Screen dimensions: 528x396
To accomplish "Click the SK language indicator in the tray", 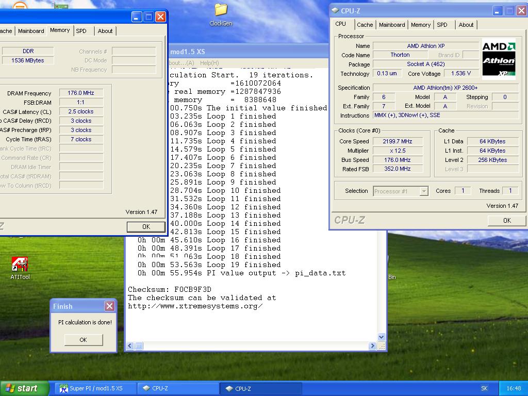I will (484, 388).
